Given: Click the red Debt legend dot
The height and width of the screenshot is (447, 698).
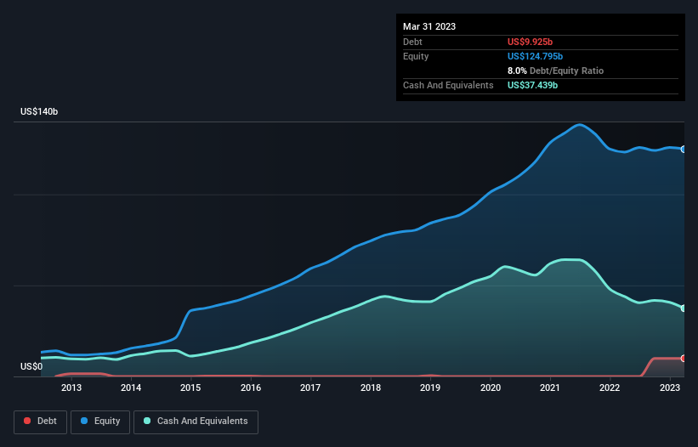Looking at the screenshot, I should coord(27,421).
